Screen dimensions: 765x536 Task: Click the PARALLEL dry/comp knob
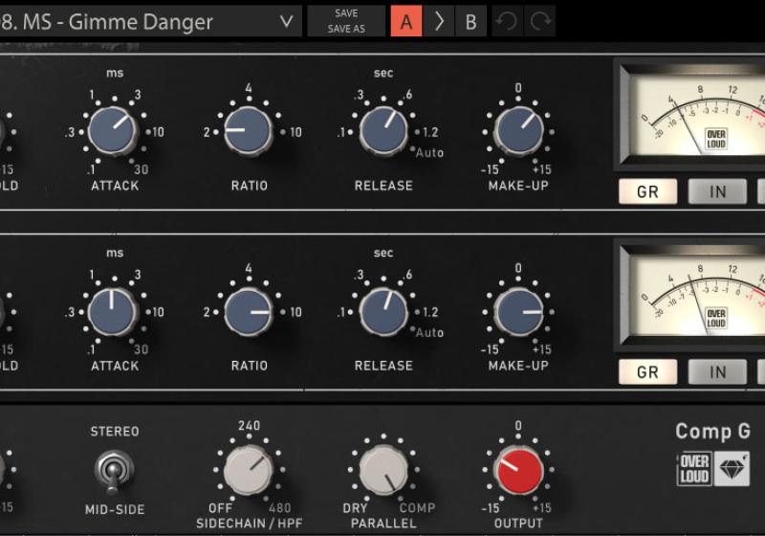(x=383, y=470)
